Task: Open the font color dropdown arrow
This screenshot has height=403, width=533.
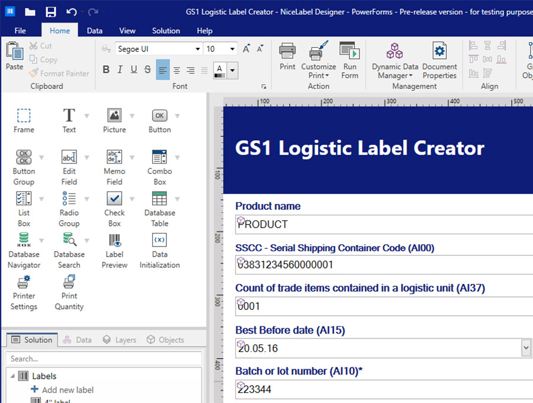Action: click(233, 71)
